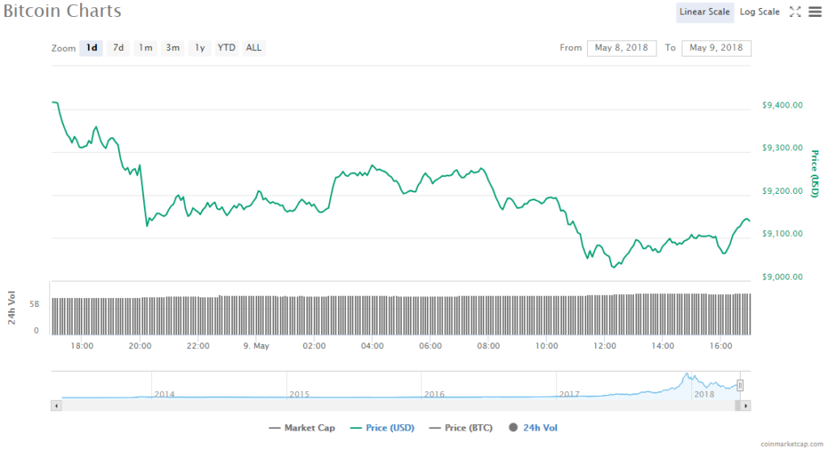Click the fullscreen expand icon

[x=795, y=11]
